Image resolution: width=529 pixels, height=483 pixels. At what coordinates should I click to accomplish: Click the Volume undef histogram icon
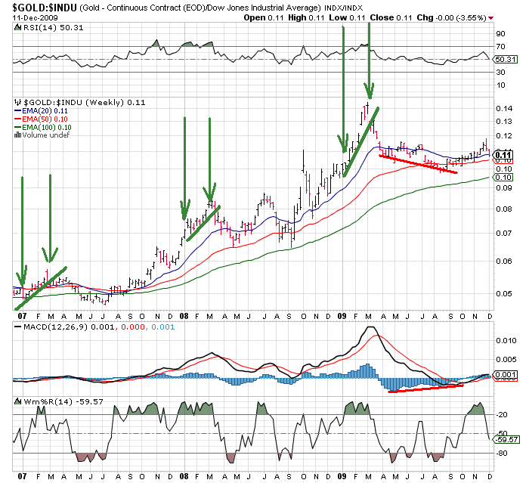coord(17,135)
